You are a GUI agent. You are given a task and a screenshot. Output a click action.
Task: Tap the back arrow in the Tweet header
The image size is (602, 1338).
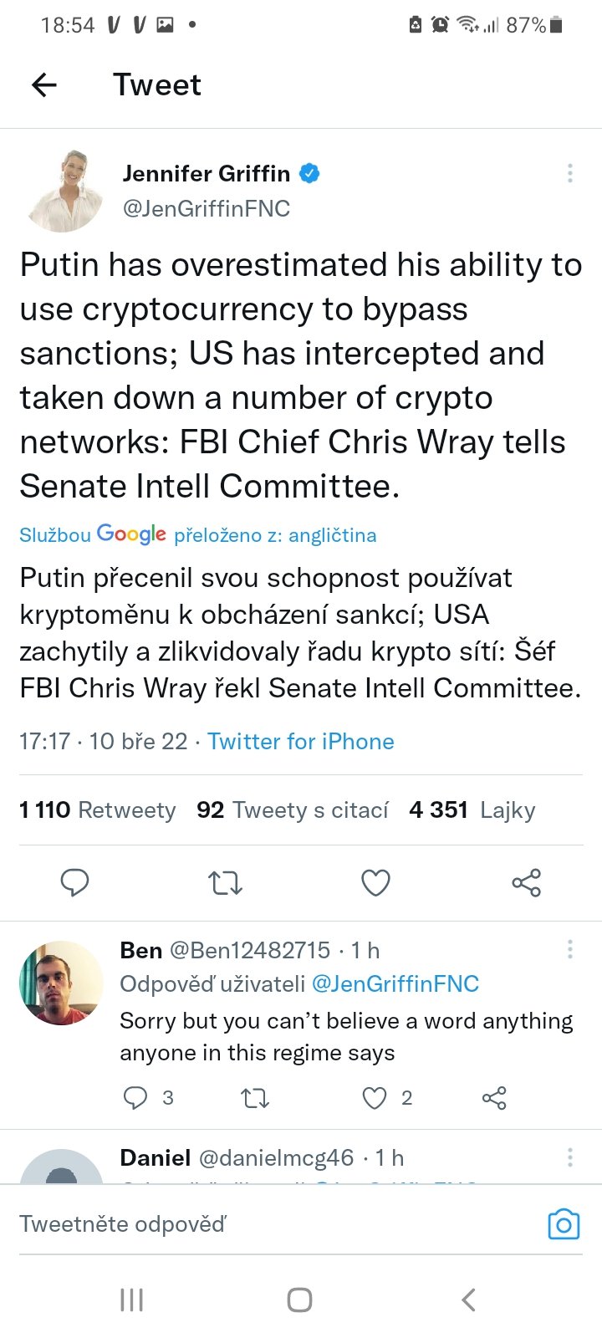(x=43, y=84)
